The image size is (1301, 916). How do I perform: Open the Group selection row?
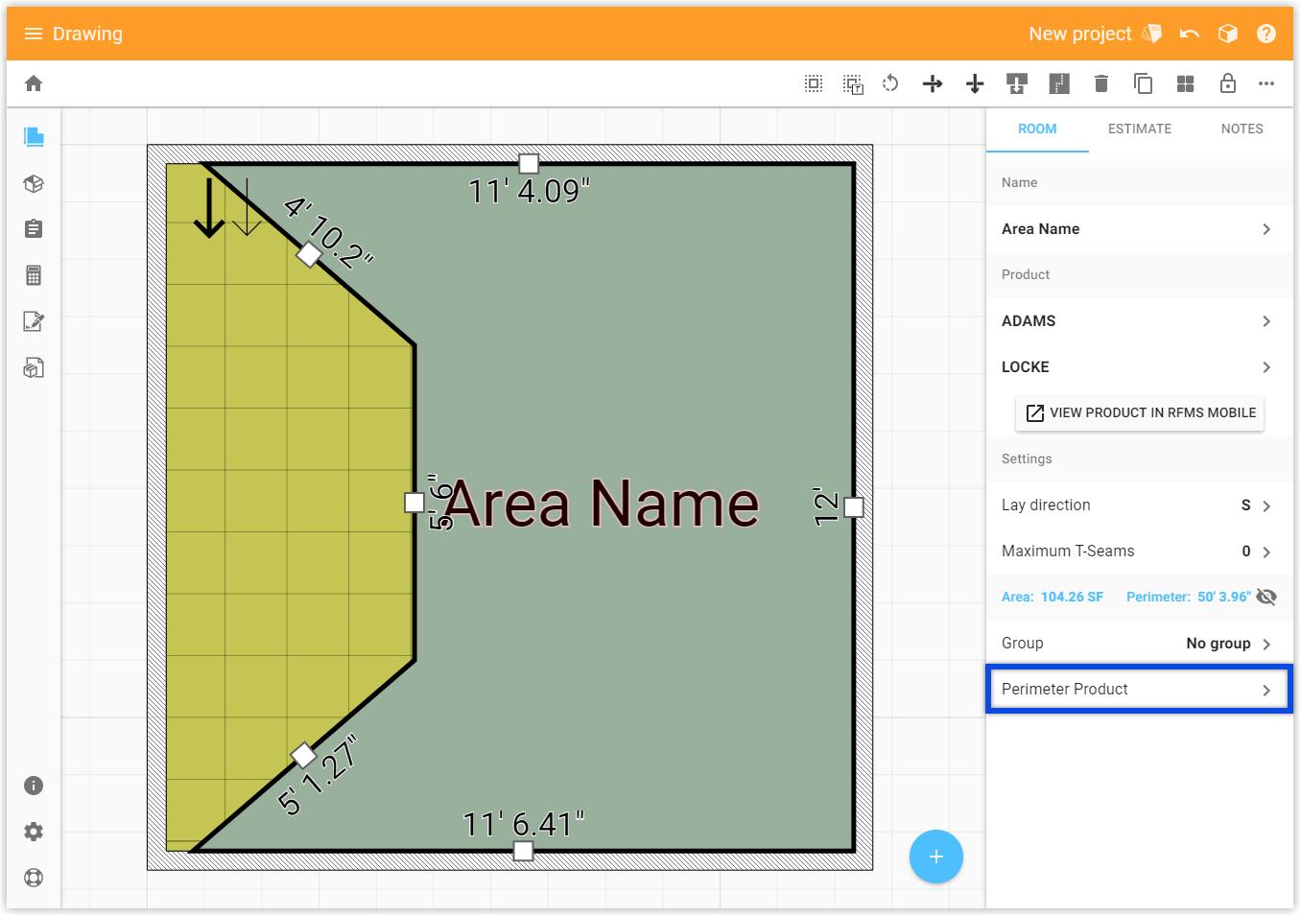click(1140, 644)
